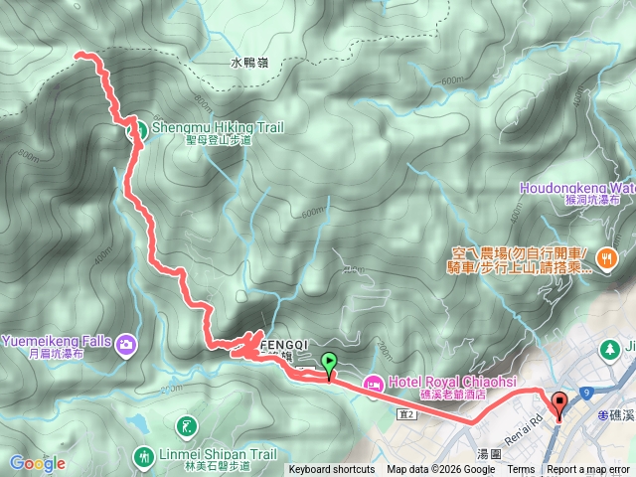The image size is (636, 477).
Task: Open the Google logo link
Action: 38,463
